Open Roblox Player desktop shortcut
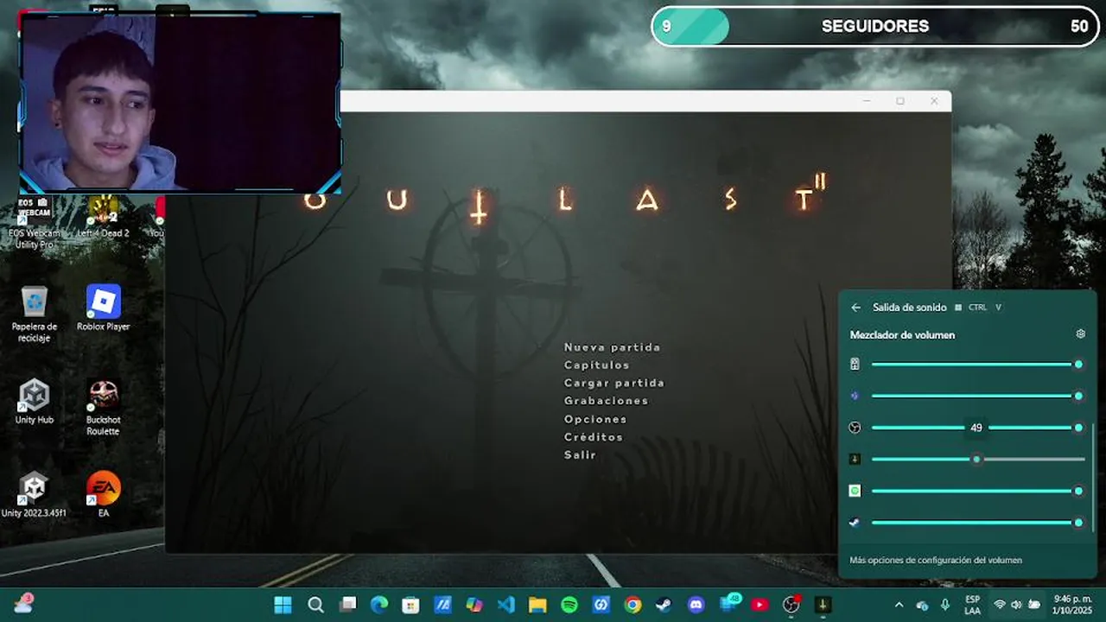This screenshot has width=1106, height=622. pos(103,308)
